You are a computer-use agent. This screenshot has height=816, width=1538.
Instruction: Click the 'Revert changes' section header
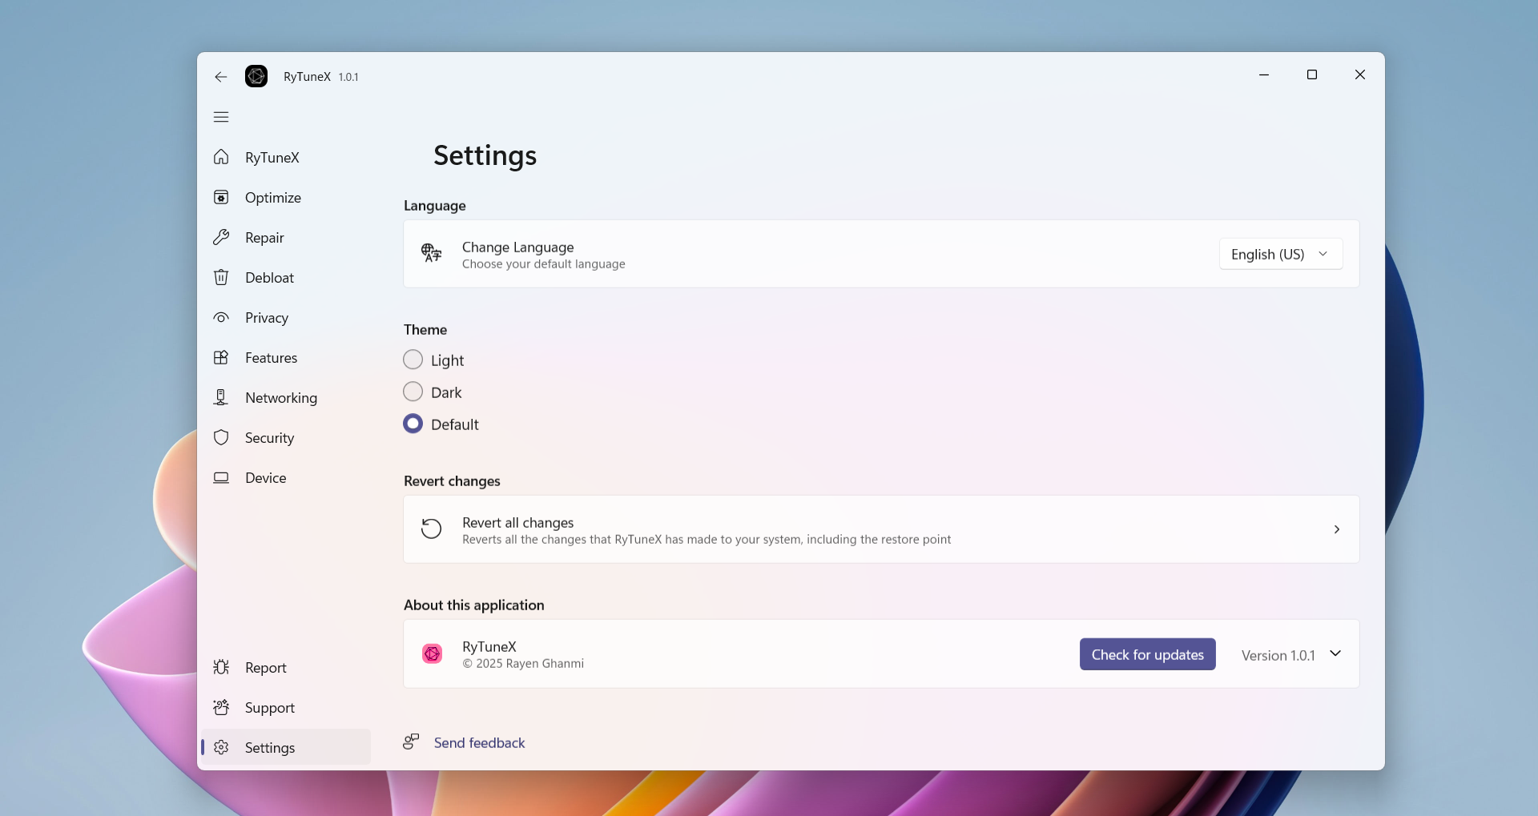pyautogui.click(x=452, y=480)
